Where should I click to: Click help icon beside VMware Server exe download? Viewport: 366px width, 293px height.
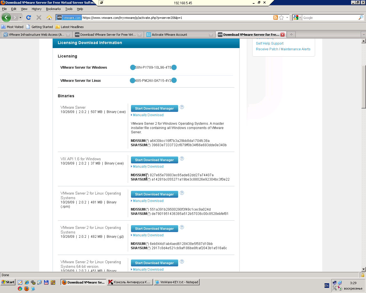(182, 107)
